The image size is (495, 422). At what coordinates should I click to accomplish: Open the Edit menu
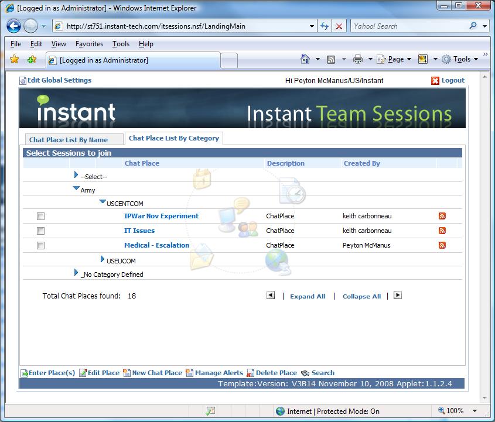tap(36, 44)
